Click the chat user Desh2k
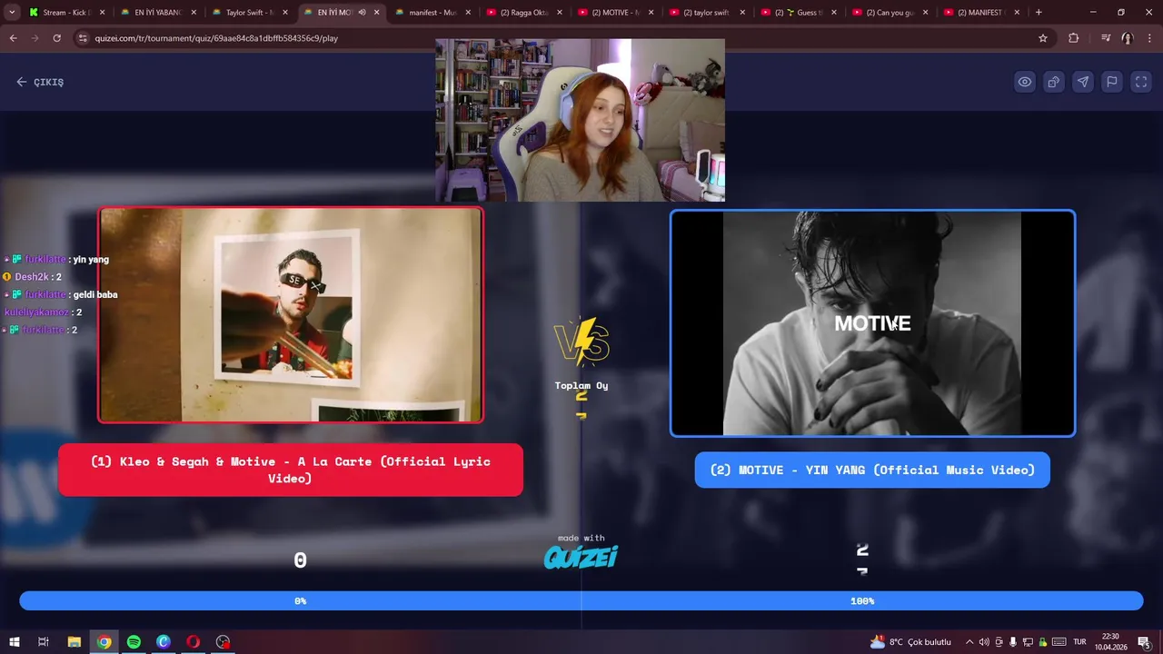Viewport: 1163px width, 654px height. coord(32,277)
